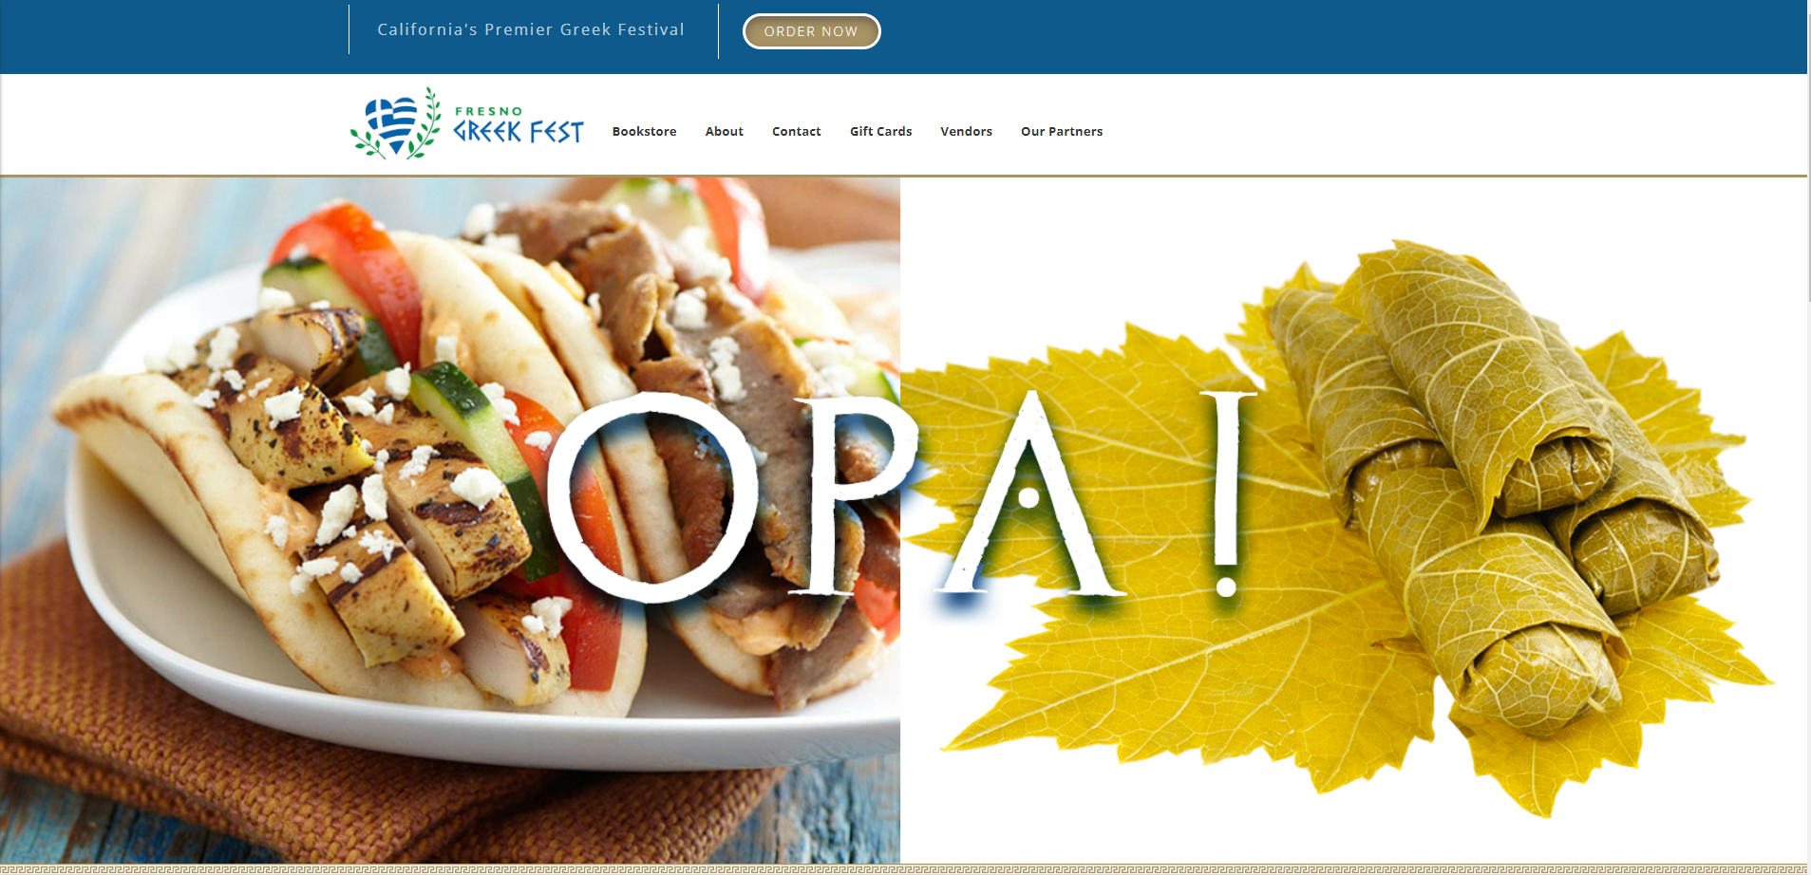Click the gyro pita sandwich photo
Screen dimensions: 1811x875
(450, 520)
